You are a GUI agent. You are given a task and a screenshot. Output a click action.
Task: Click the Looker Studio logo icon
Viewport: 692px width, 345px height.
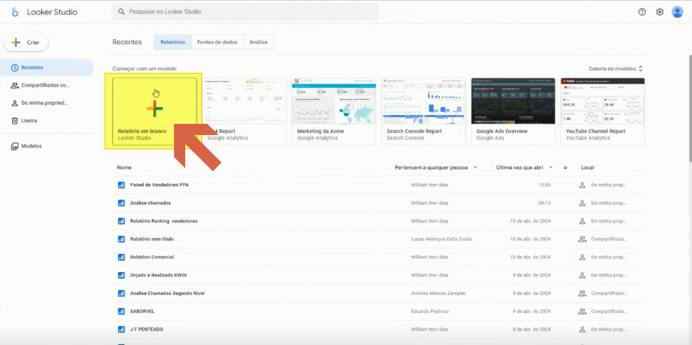[15, 12]
